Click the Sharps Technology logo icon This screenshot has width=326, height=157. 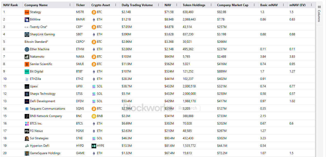[x=27, y=94]
